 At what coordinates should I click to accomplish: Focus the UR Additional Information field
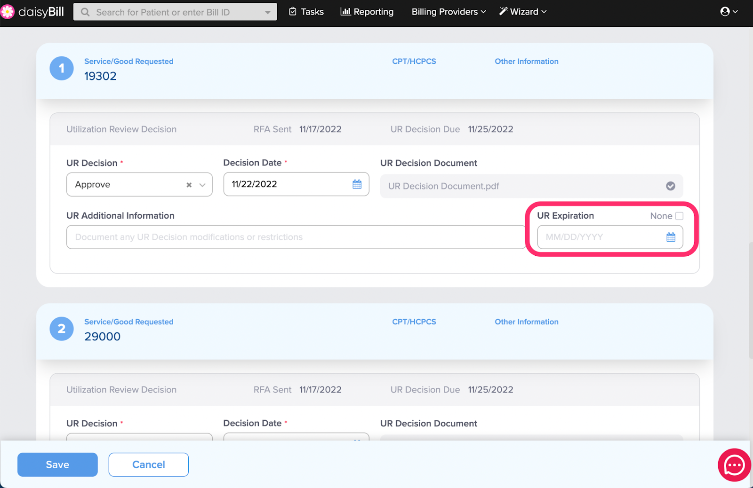click(x=296, y=237)
